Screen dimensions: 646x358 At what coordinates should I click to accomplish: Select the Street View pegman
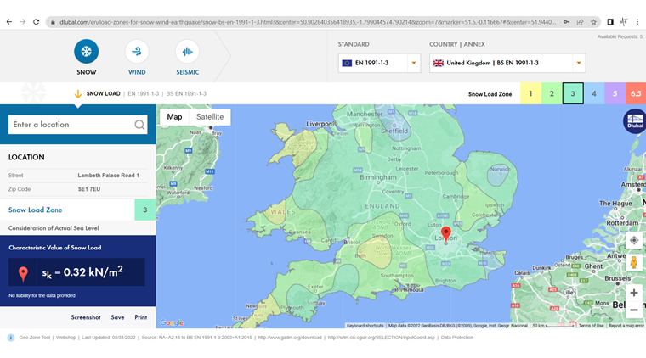pos(634,262)
